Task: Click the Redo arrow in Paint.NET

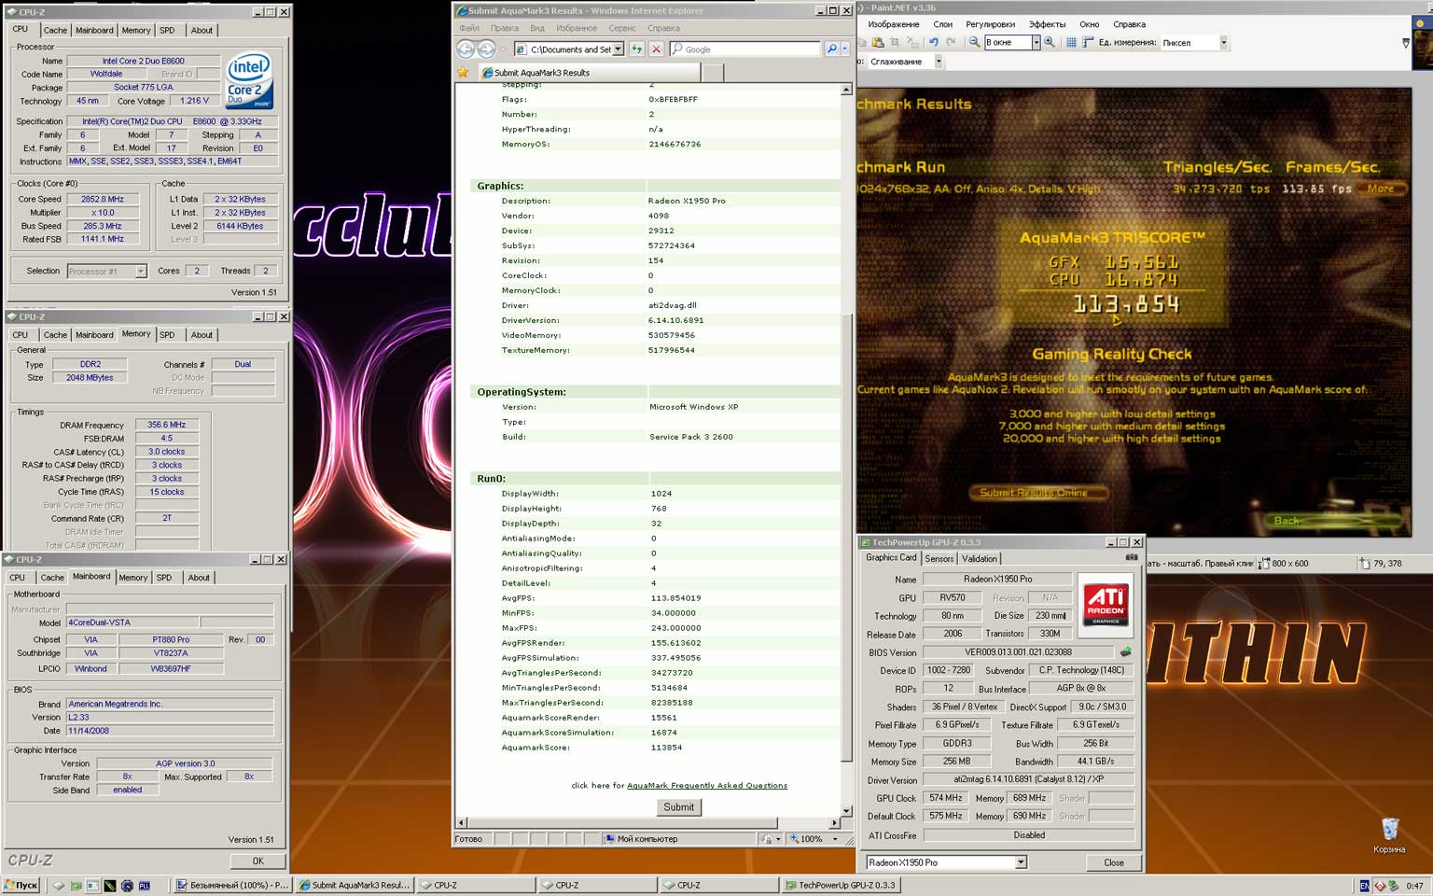Action: 951,42
